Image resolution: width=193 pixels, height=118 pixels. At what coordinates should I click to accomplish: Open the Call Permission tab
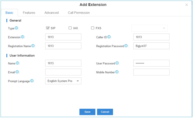tap(79, 13)
